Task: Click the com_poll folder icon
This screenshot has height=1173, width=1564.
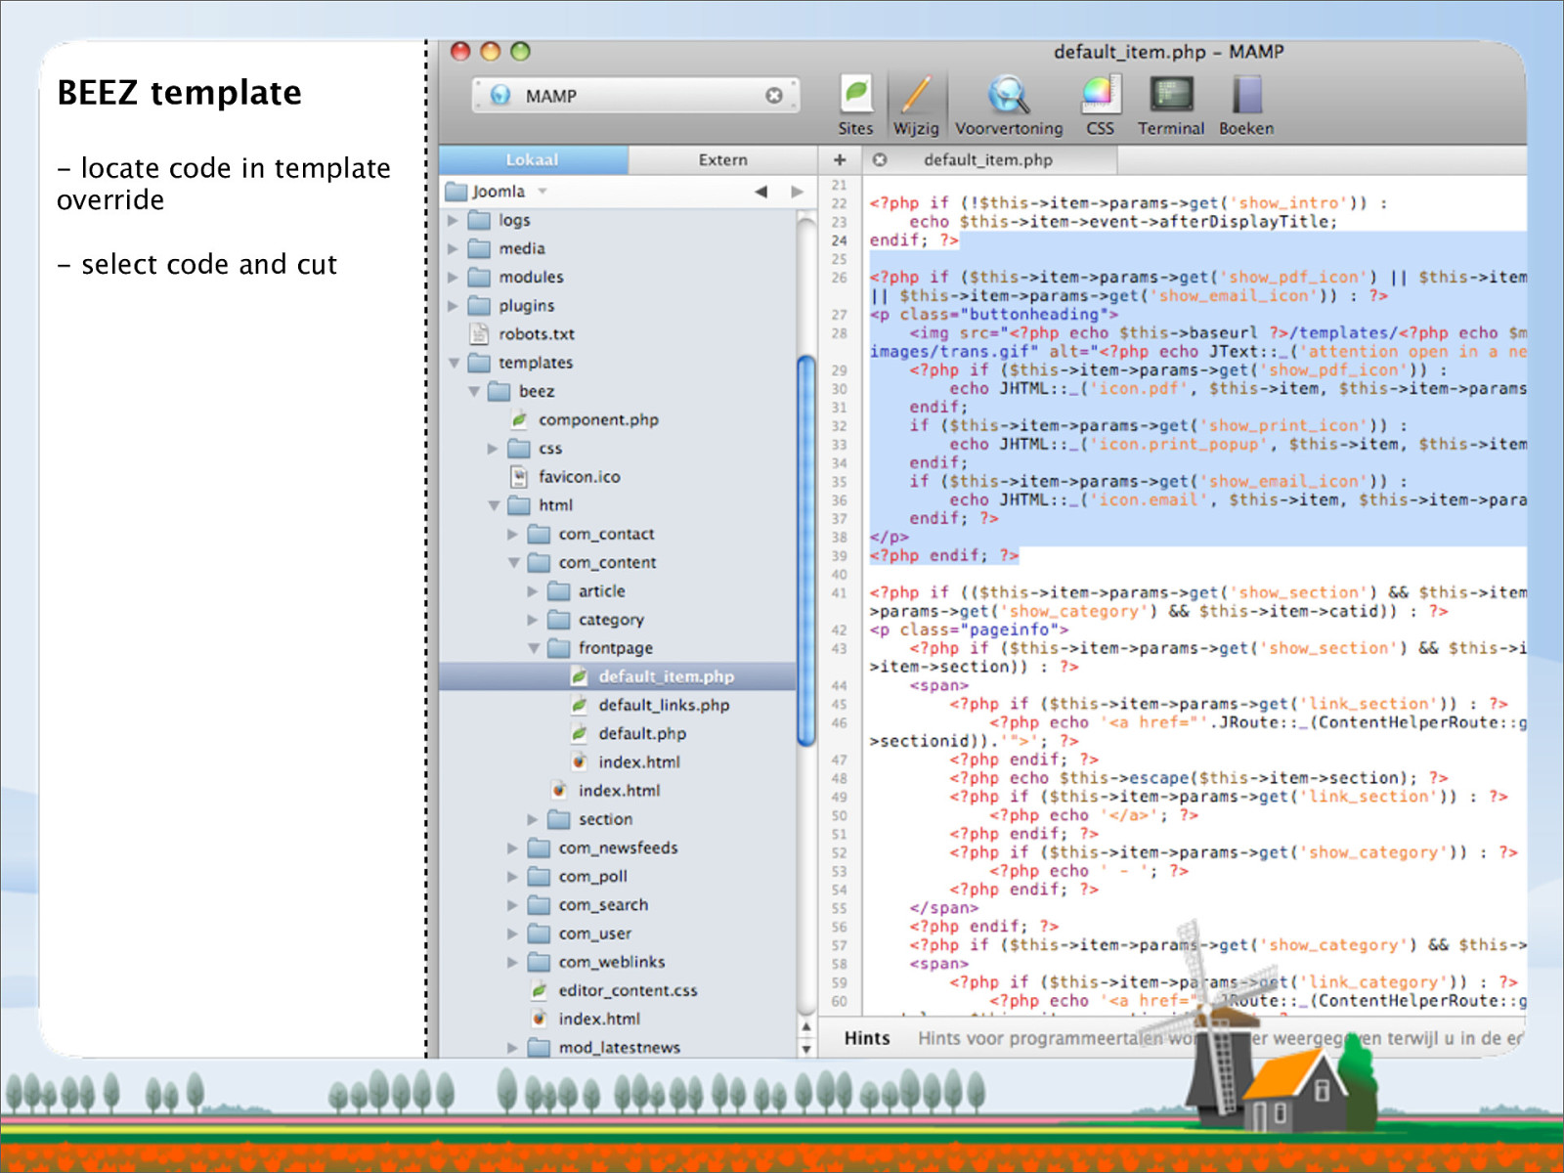Action: (539, 876)
